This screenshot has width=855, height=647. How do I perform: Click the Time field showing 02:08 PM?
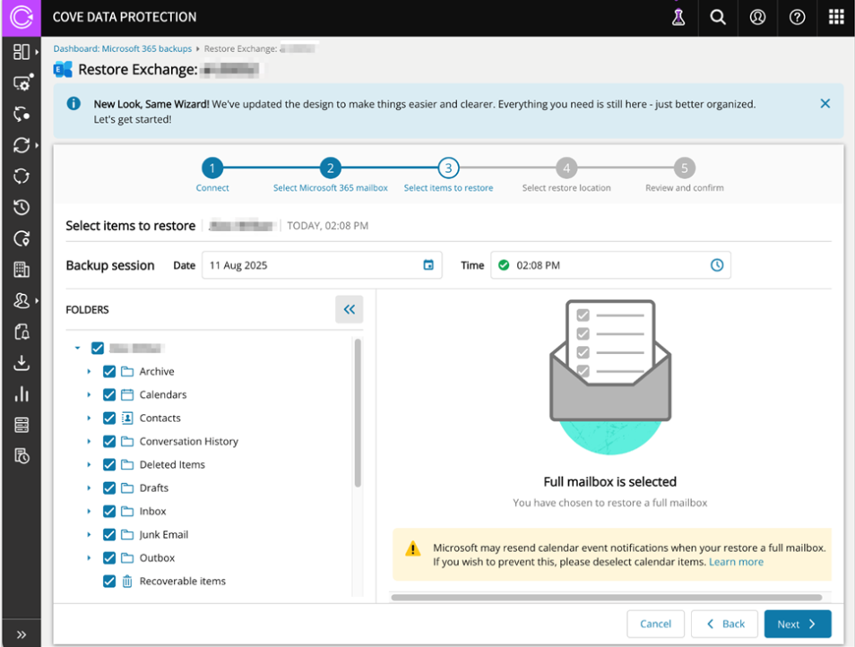(x=610, y=265)
